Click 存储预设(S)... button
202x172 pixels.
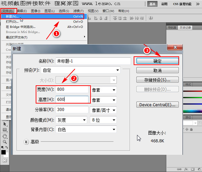point(158,80)
